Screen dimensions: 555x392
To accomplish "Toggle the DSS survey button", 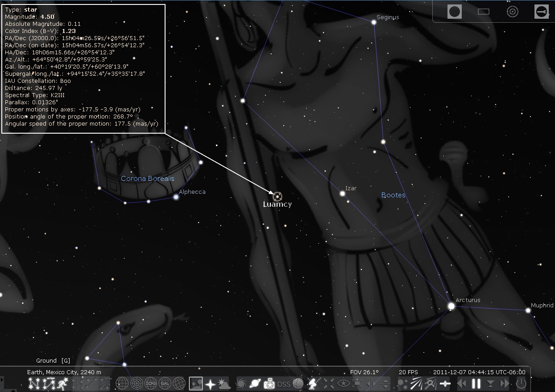I will (x=284, y=383).
